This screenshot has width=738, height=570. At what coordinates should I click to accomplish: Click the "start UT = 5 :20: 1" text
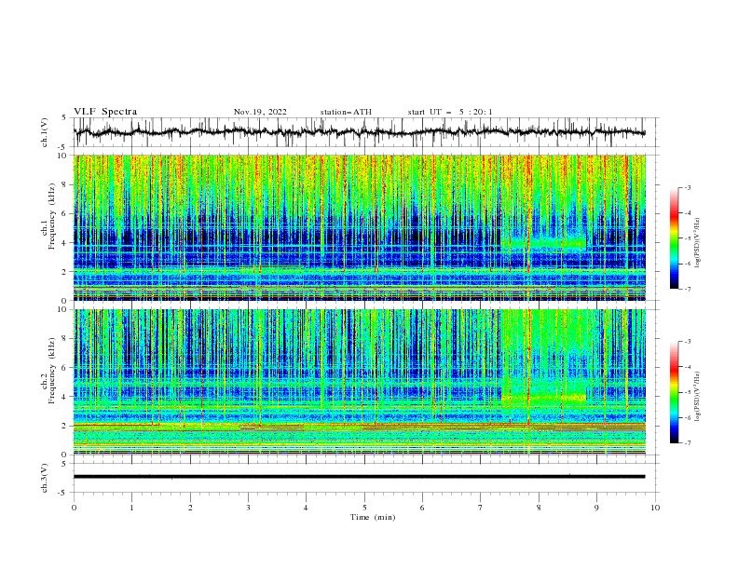(450, 112)
